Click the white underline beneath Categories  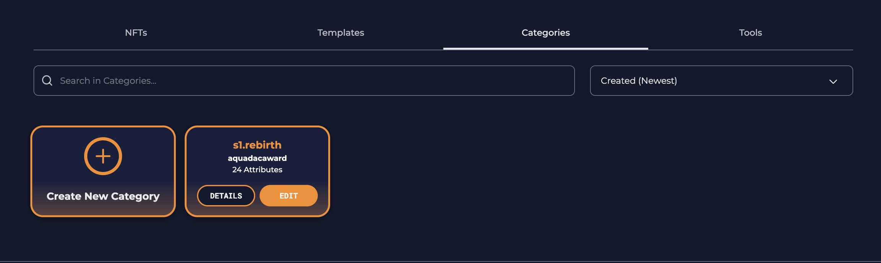(545, 49)
